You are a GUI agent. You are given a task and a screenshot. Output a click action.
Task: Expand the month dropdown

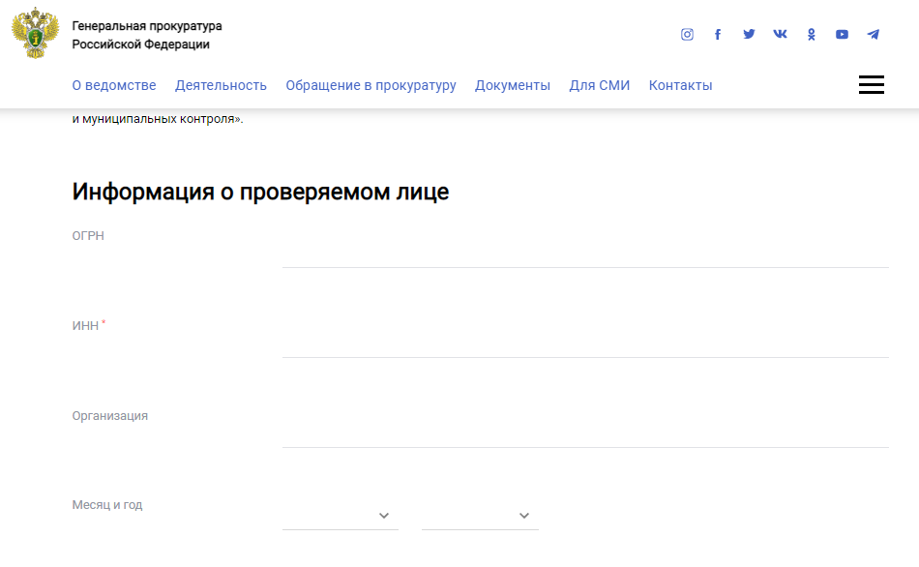[x=340, y=515]
